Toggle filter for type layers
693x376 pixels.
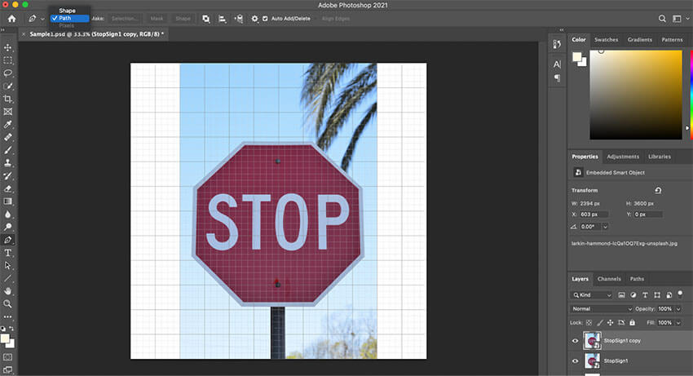pos(645,295)
